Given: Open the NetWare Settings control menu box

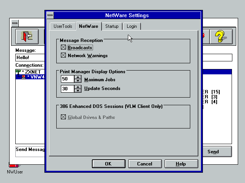Looking at the screenshot, I should (50, 15).
